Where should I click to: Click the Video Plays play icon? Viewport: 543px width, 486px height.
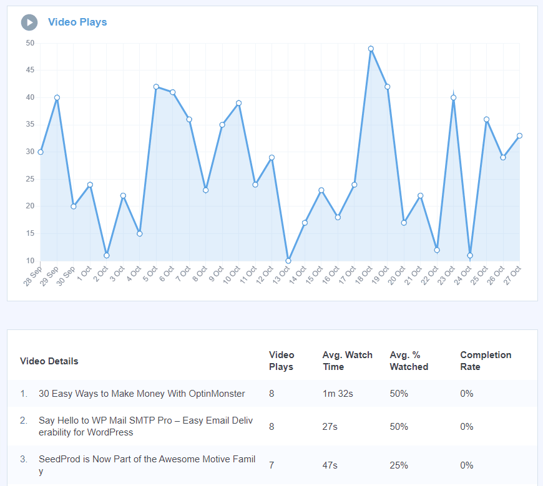(x=28, y=22)
